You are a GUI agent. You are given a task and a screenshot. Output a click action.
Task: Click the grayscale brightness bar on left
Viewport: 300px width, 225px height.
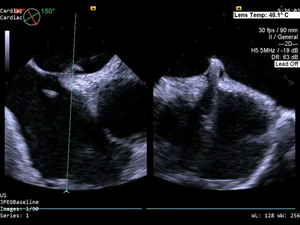point(7,52)
